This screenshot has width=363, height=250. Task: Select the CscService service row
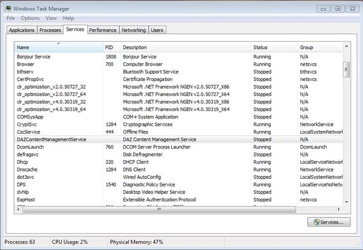(x=178, y=132)
